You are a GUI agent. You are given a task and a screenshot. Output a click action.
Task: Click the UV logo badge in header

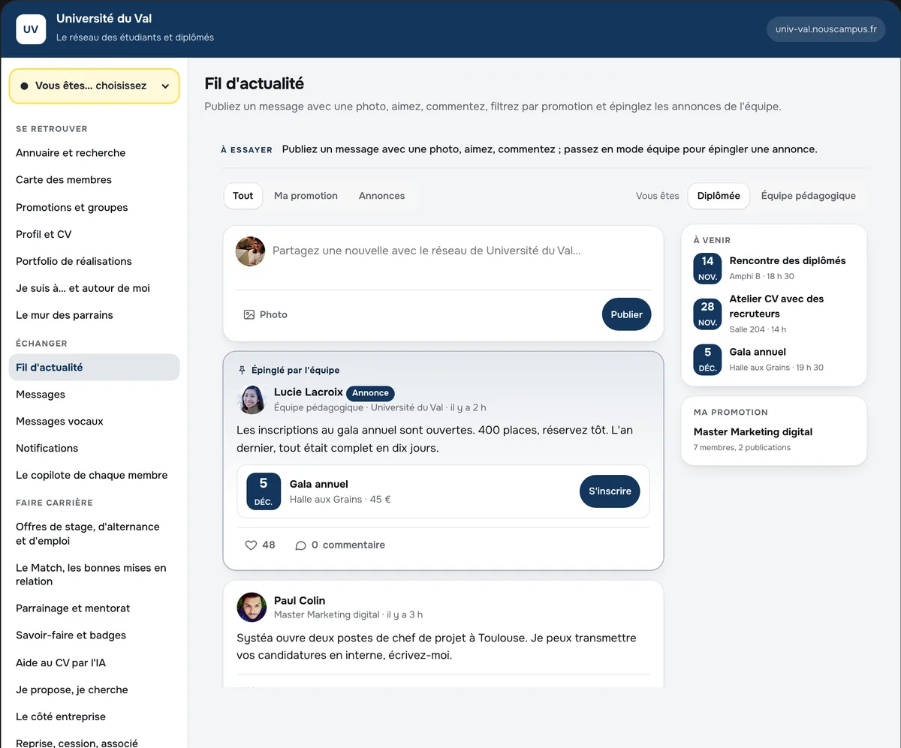click(x=31, y=29)
